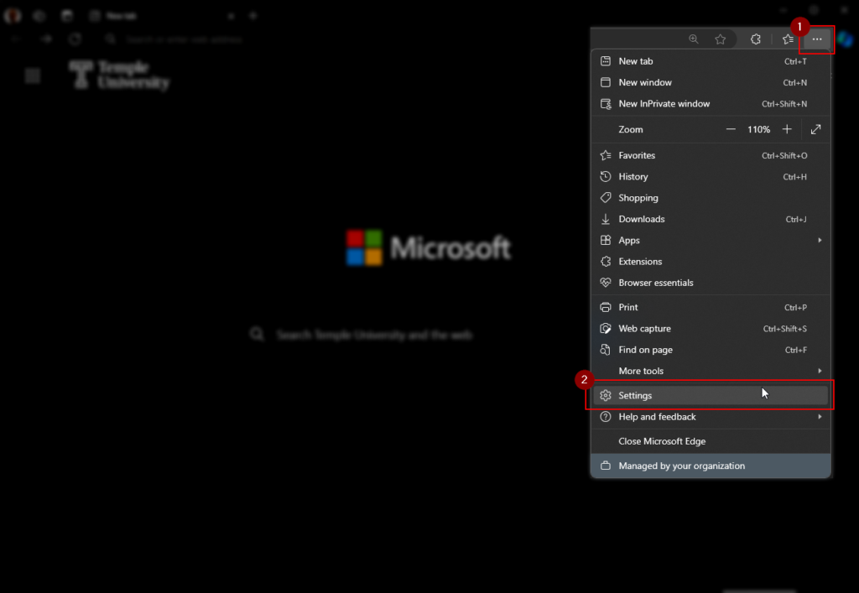The width and height of the screenshot is (859, 593).
Task: Click the Settings and more ellipsis button
Action: click(817, 39)
